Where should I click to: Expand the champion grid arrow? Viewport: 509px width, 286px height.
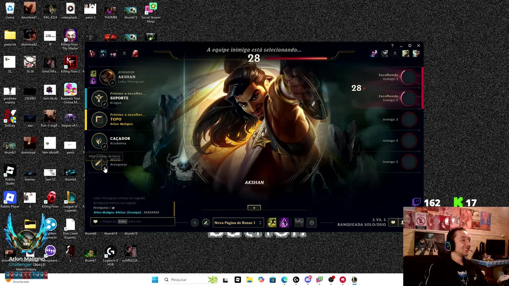tap(254, 207)
